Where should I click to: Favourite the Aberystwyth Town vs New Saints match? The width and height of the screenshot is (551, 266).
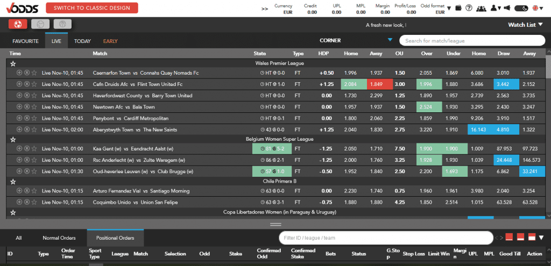pos(34,130)
